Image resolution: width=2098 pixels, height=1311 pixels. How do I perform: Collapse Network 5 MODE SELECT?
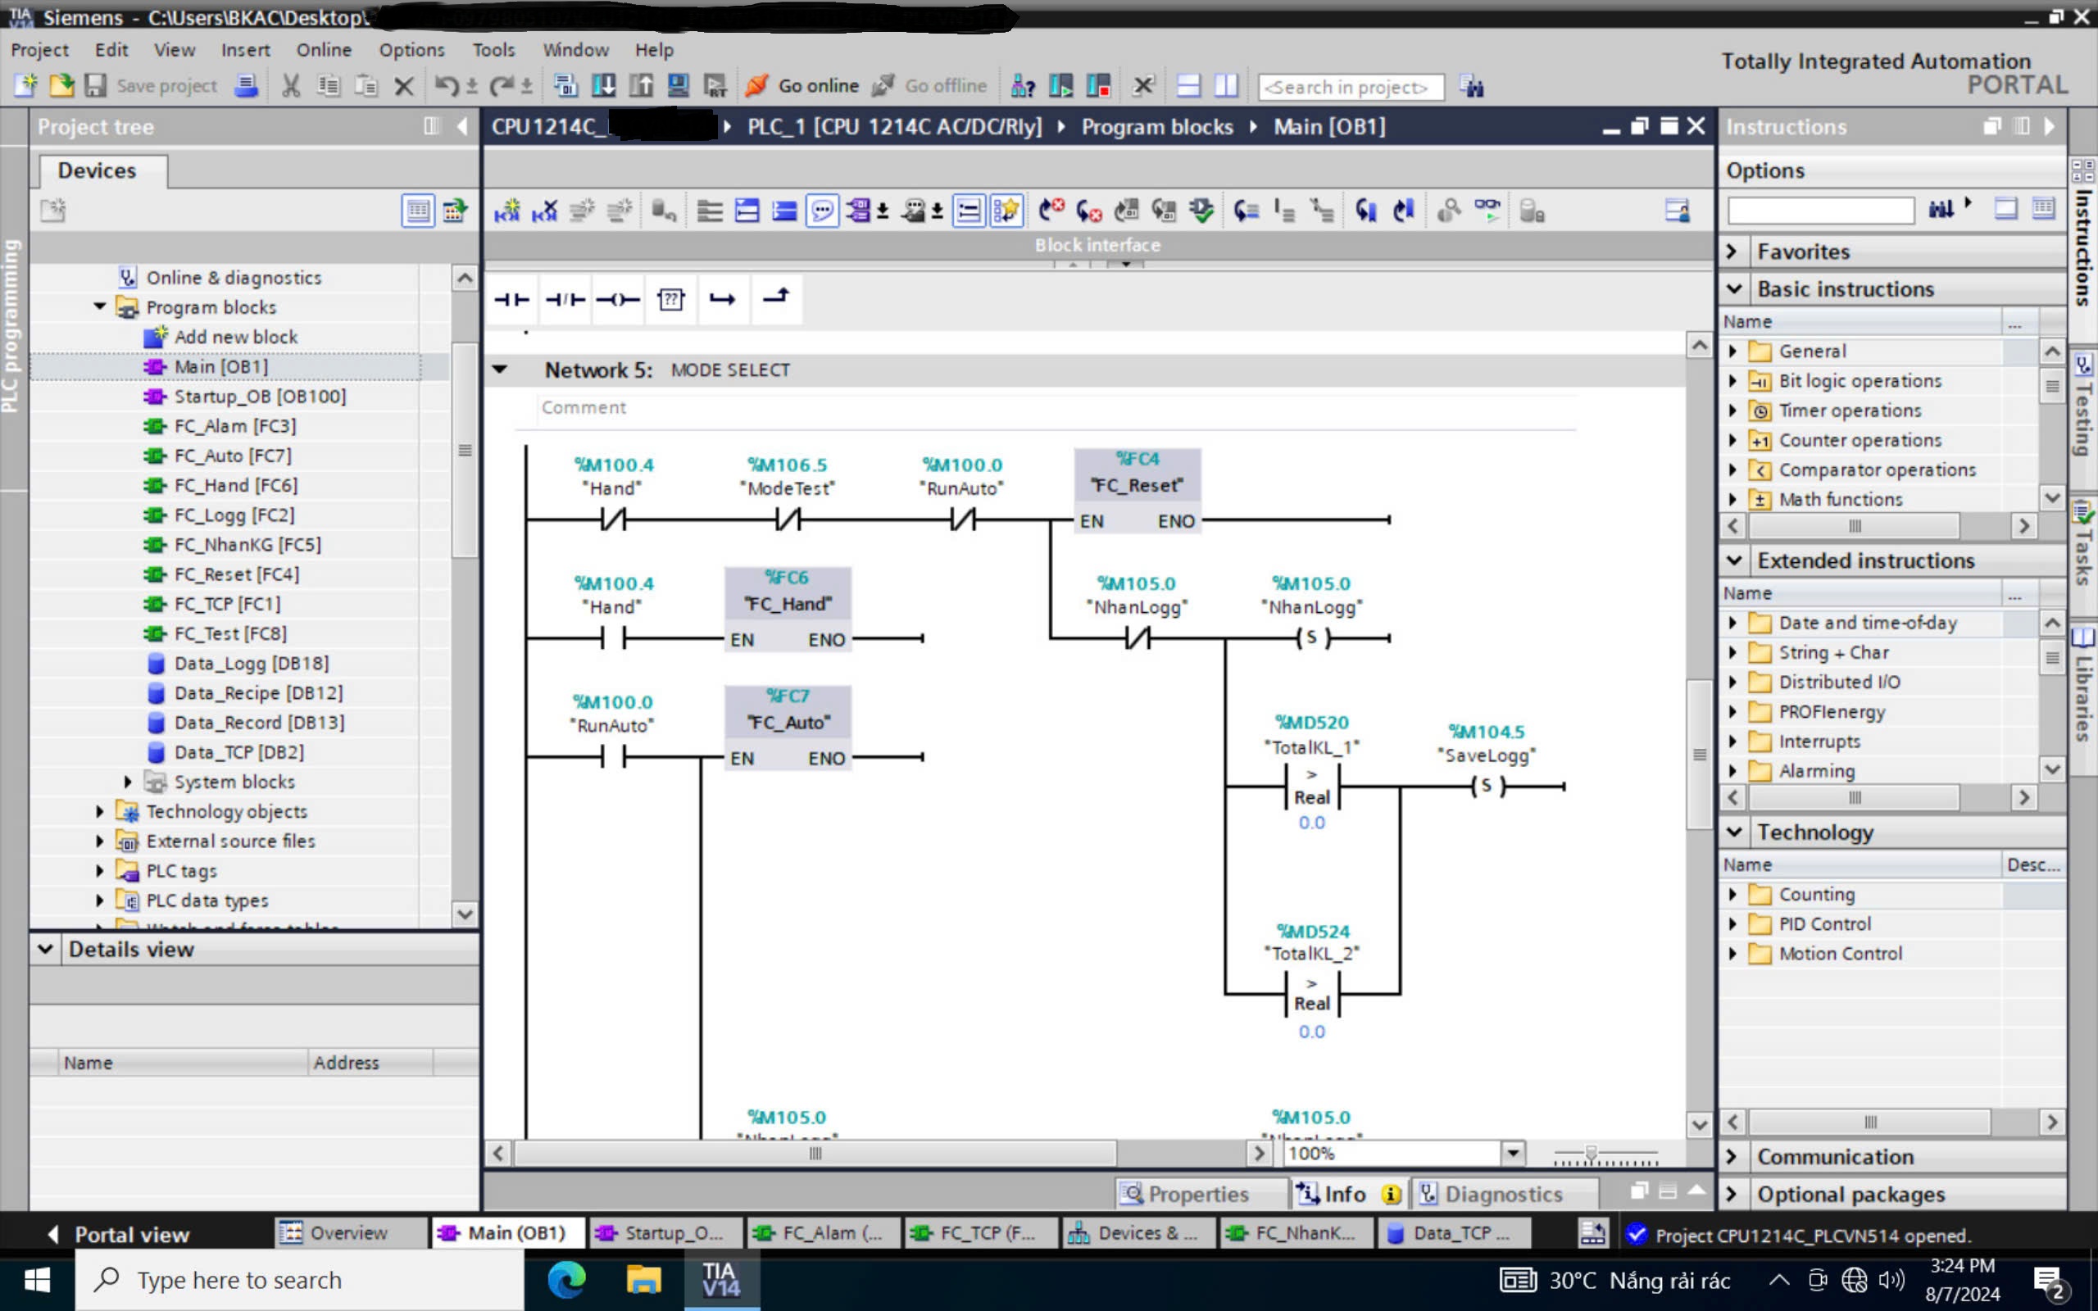(500, 370)
